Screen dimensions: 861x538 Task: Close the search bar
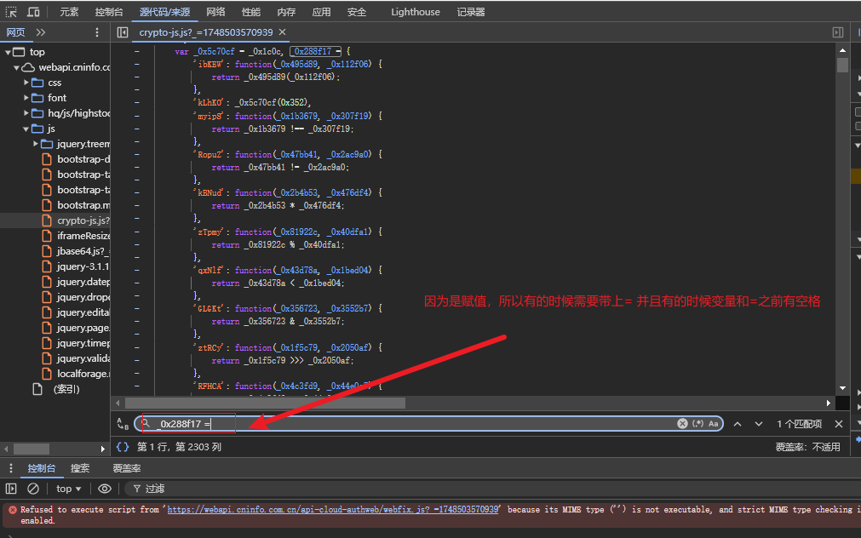click(839, 424)
